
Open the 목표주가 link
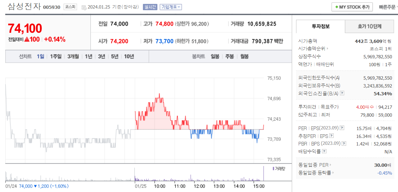pos(330,107)
